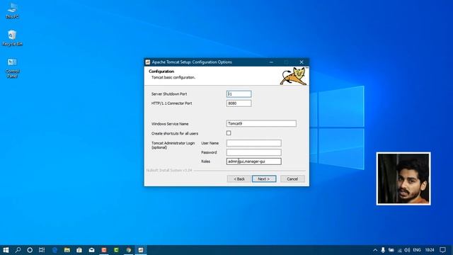Cancel the Tomcat setup

[x=292, y=179]
